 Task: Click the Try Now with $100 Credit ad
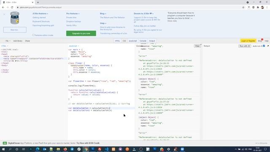tap(88, 143)
